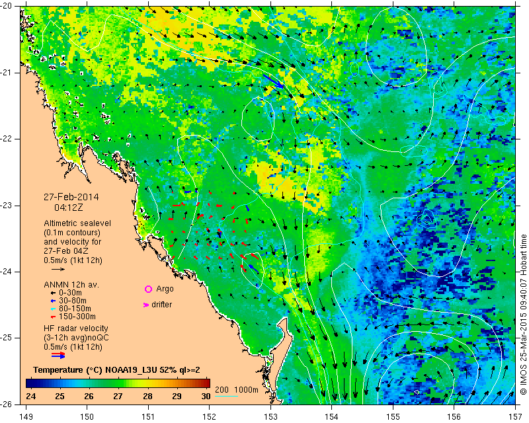Click the longitude axis label 150

[87, 417]
